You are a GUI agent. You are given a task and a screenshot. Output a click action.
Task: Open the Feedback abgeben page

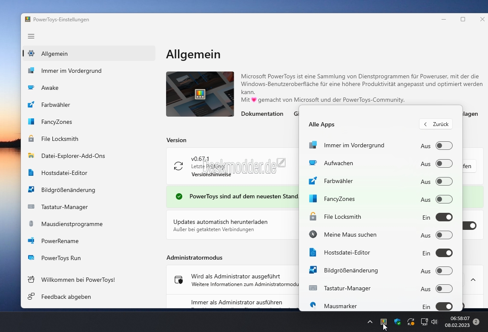coord(89,297)
